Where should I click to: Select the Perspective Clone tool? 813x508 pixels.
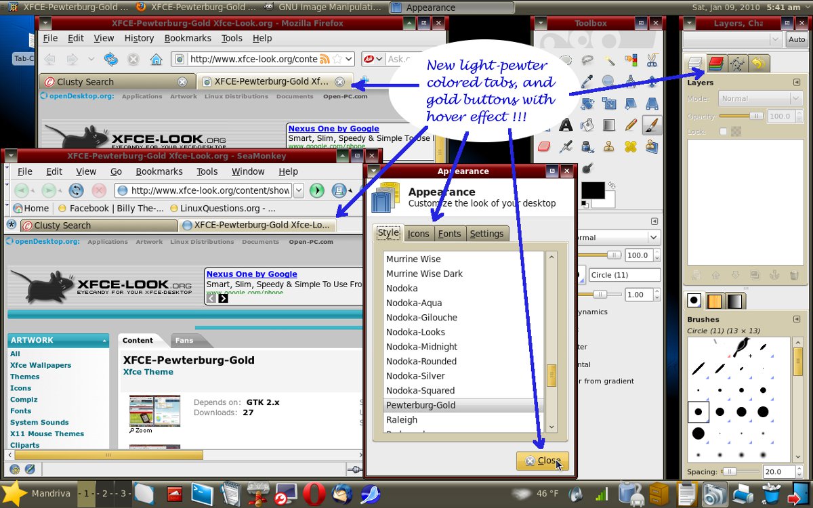652,147
